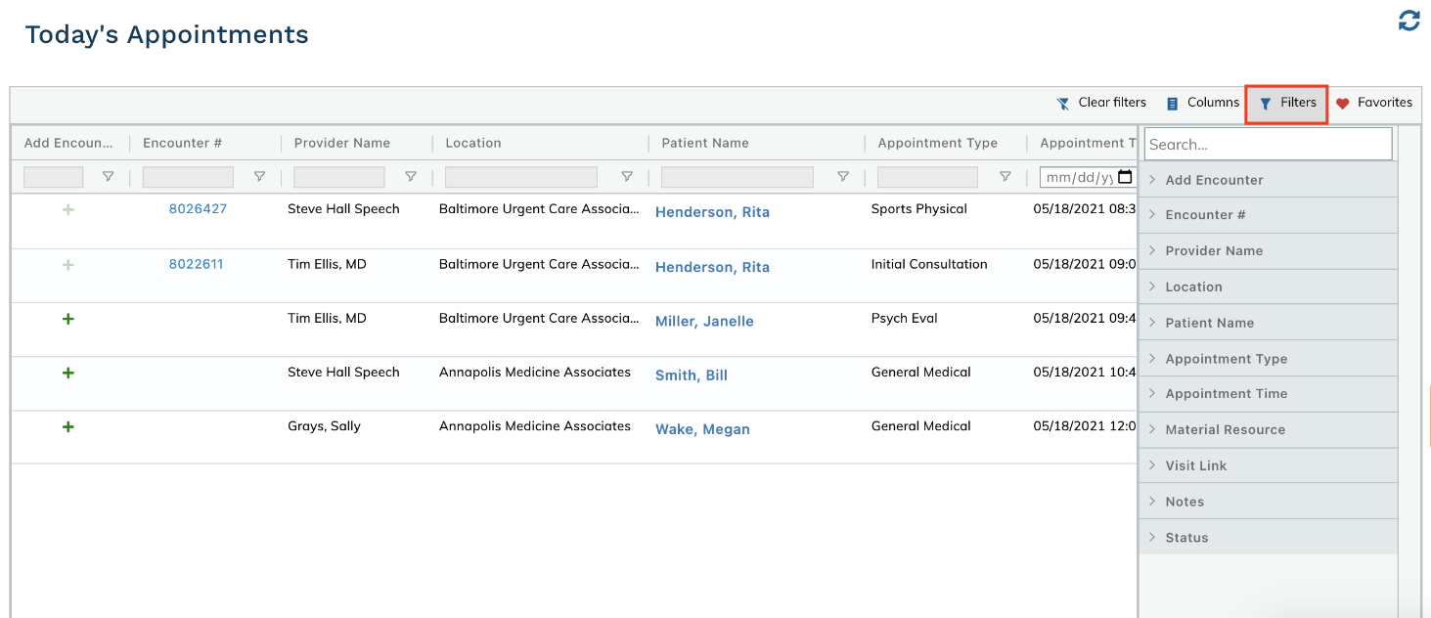Add encounter for Wake, Megan row
Image resolution: width=1431 pixels, height=618 pixels.
(x=68, y=426)
